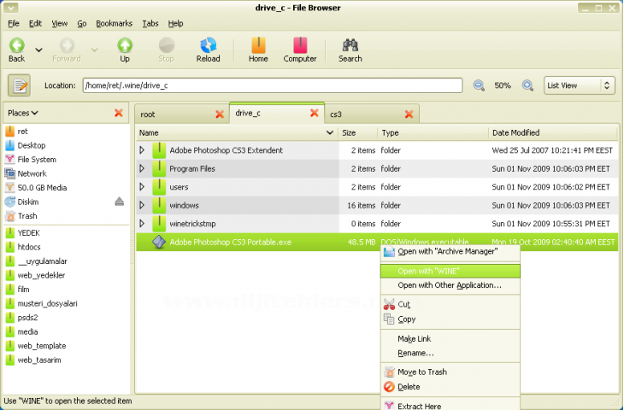Go Up one directory level

click(125, 50)
